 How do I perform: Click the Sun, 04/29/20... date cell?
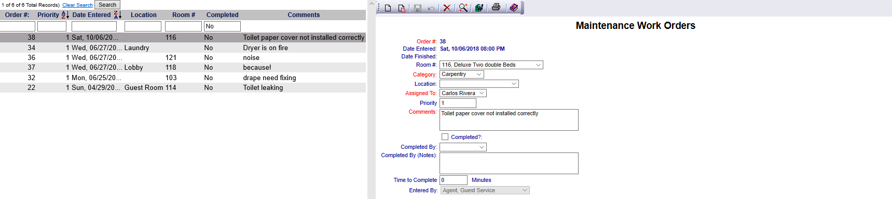coord(96,88)
